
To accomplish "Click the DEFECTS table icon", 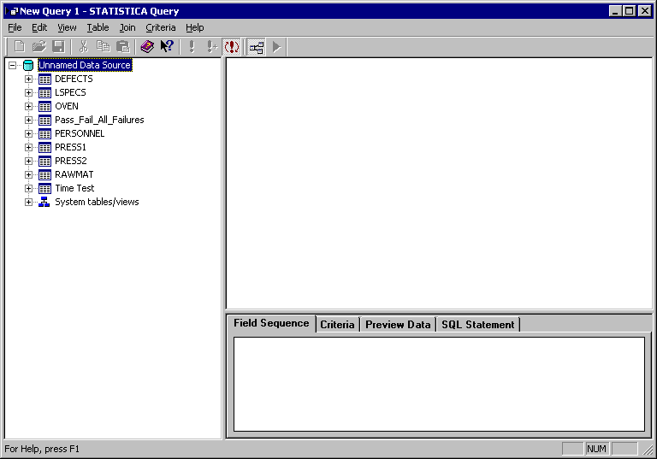I will click(44, 79).
